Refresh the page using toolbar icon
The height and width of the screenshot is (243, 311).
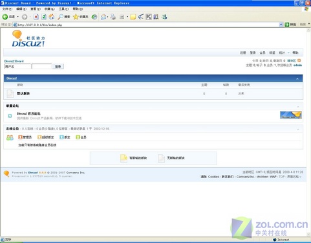pos(44,17)
